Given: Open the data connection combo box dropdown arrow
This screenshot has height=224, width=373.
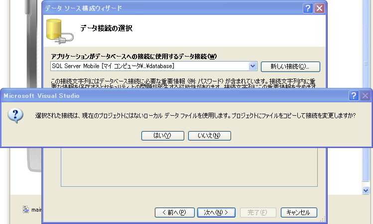Looking at the screenshot, I should (x=252, y=66).
